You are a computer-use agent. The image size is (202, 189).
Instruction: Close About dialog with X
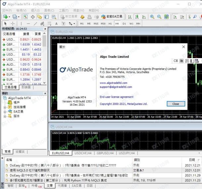[183, 47]
